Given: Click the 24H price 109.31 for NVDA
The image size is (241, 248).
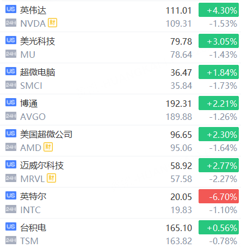Looking at the screenshot, I should [178, 23].
